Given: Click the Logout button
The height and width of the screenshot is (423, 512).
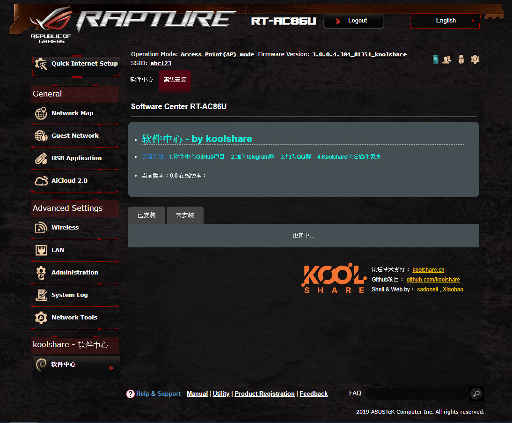Looking at the screenshot, I should (x=354, y=21).
